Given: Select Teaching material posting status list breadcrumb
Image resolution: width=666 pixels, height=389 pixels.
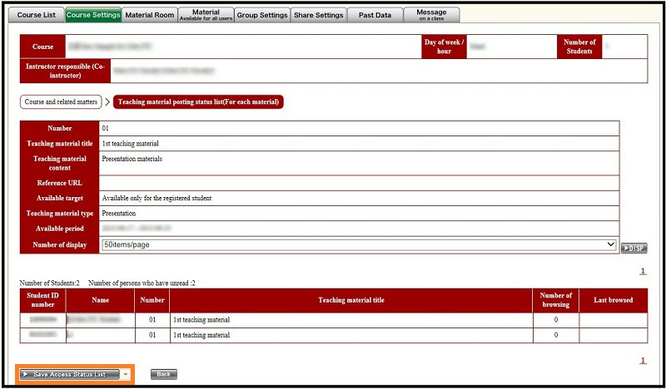Looking at the screenshot, I should click(x=198, y=102).
